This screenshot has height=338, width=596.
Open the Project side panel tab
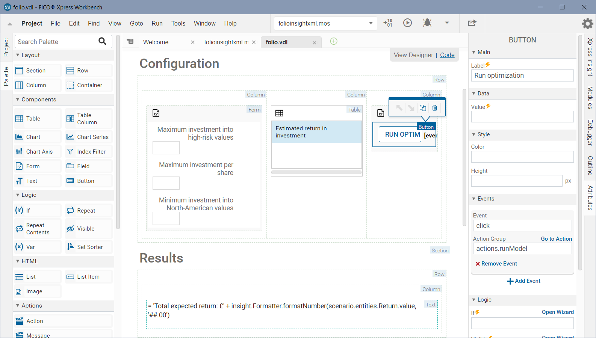coord(6,47)
